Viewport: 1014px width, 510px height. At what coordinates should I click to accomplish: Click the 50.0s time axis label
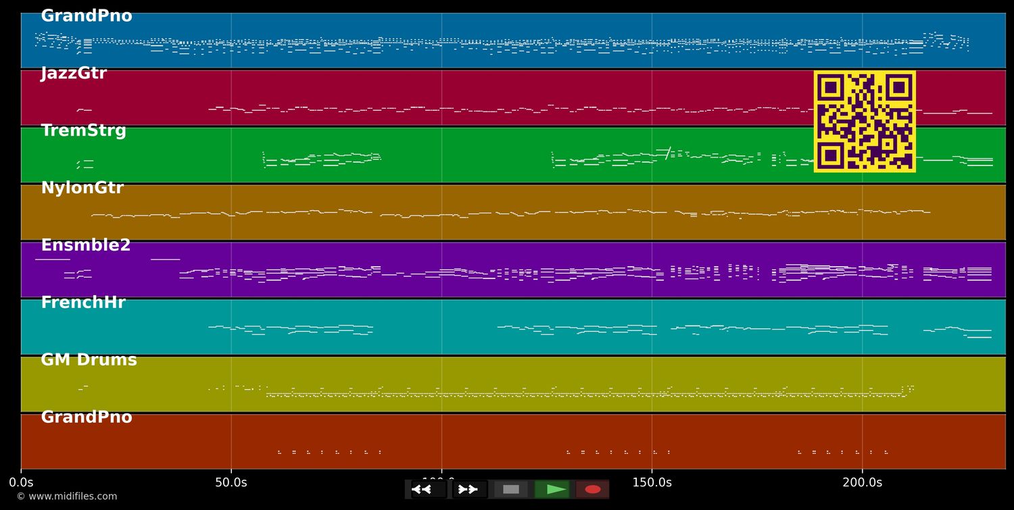click(231, 483)
